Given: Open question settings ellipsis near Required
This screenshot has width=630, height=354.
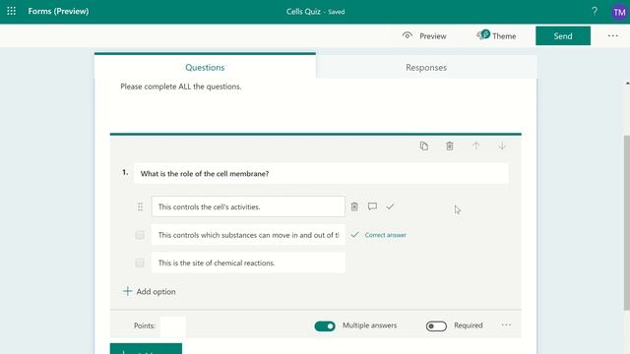Looking at the screenshot, I should click(506, 325).
